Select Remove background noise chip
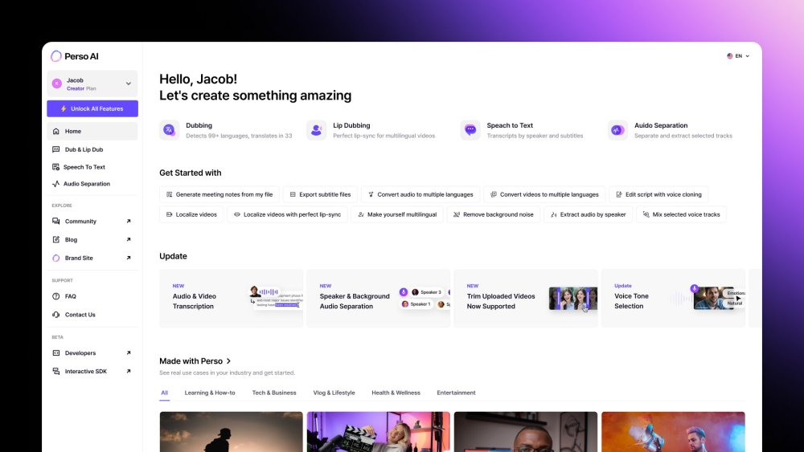Screen dimensions: 804x452 pos(494,214)
